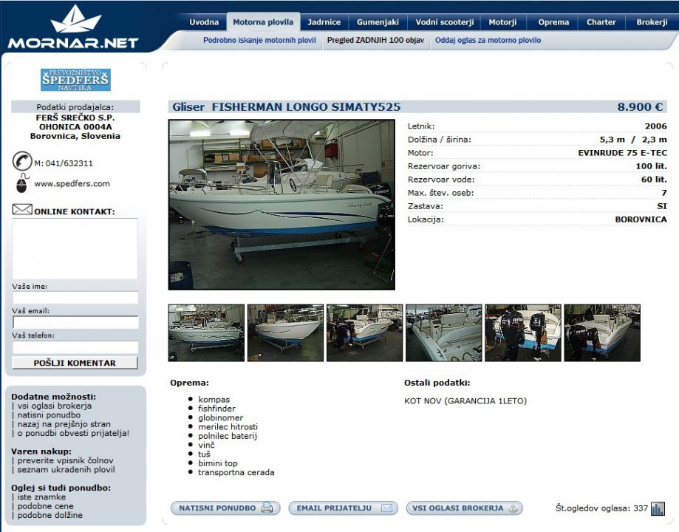
Task: Click the mobile number 041/632311
Action: (x=69, y=163)
